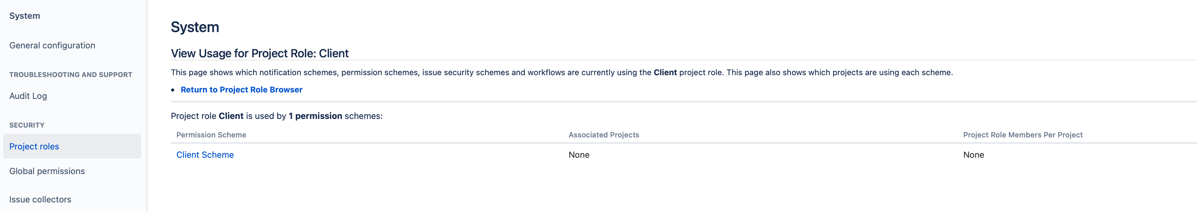
Task: Click the Associated Projects column header
Action: pos(604,135)
